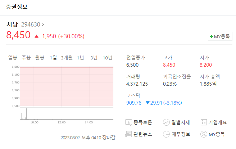This screenshot has height=149, width=236.
Task: Click the stock name 서남
Action: pyautogui.click(x=12, y=24)
